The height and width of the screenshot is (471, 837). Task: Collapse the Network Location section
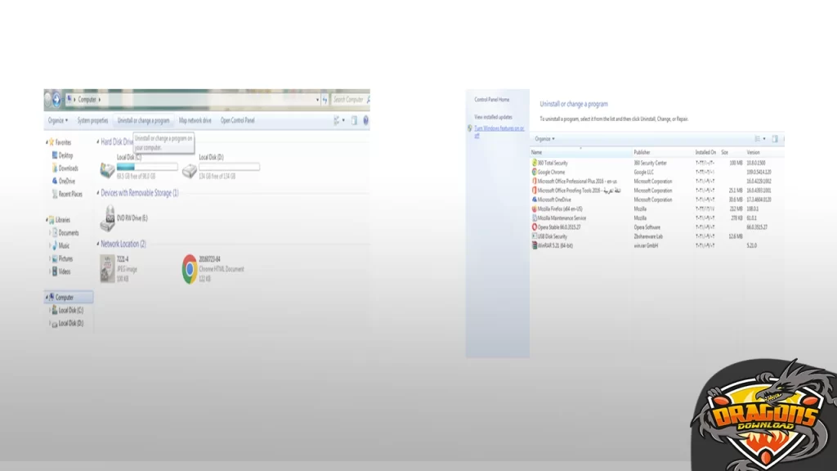tap(97, 244)
